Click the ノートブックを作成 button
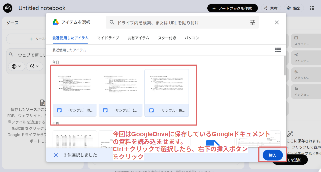This screenshot has width=321, height=172. coord(233,8)
